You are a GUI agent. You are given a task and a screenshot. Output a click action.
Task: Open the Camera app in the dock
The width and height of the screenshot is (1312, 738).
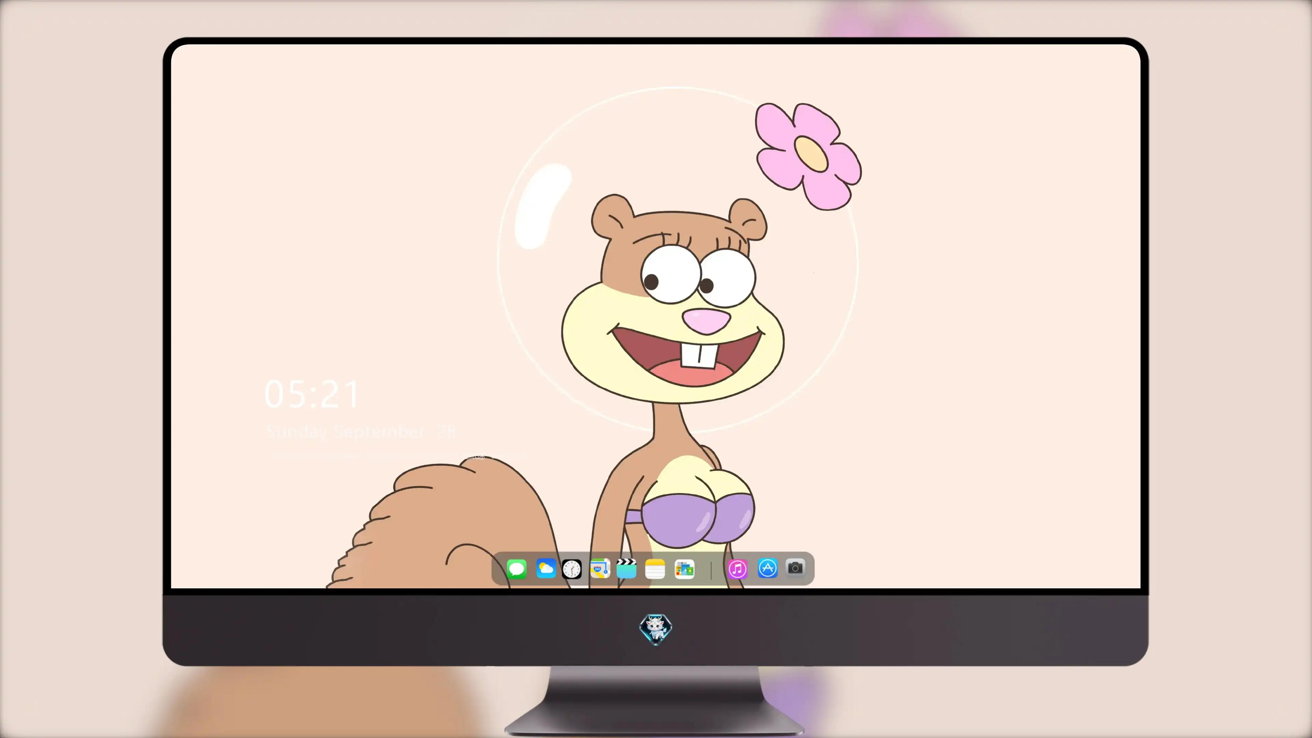point(795,568)
